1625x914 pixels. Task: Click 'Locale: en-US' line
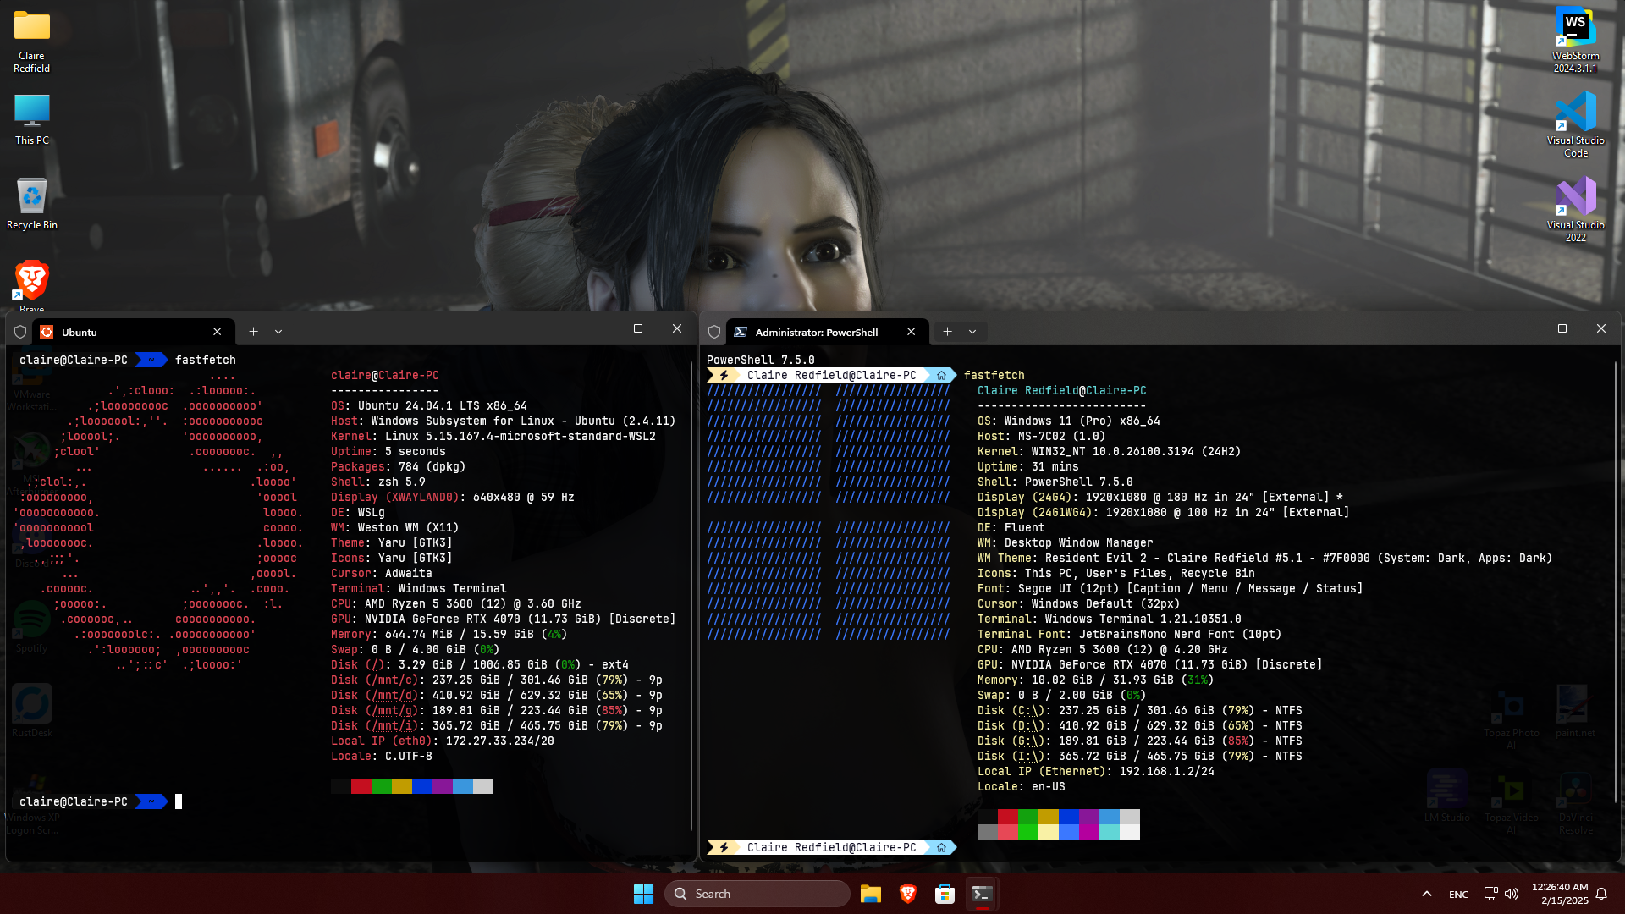point(1021,786)
